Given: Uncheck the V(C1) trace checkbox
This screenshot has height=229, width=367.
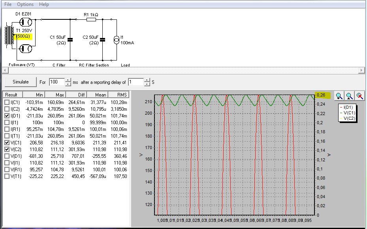Looking at the screenshot, I should point(7,142).
